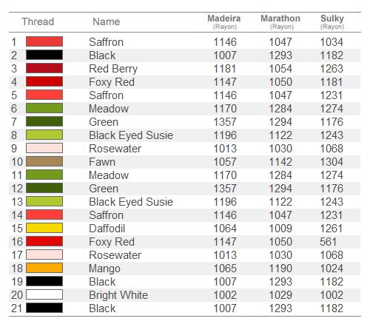This screenshot has height=324, width=370.
Task: Select the Red Berry swatch in row 3
Action: coord(44,68)
